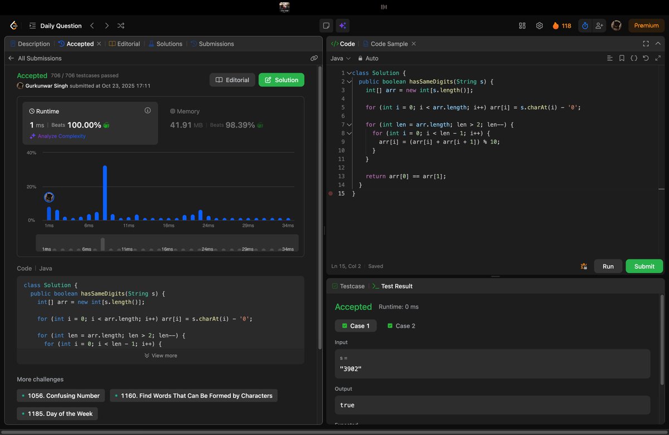
Task: Select Case 1 result
Action: coord(356,326)
